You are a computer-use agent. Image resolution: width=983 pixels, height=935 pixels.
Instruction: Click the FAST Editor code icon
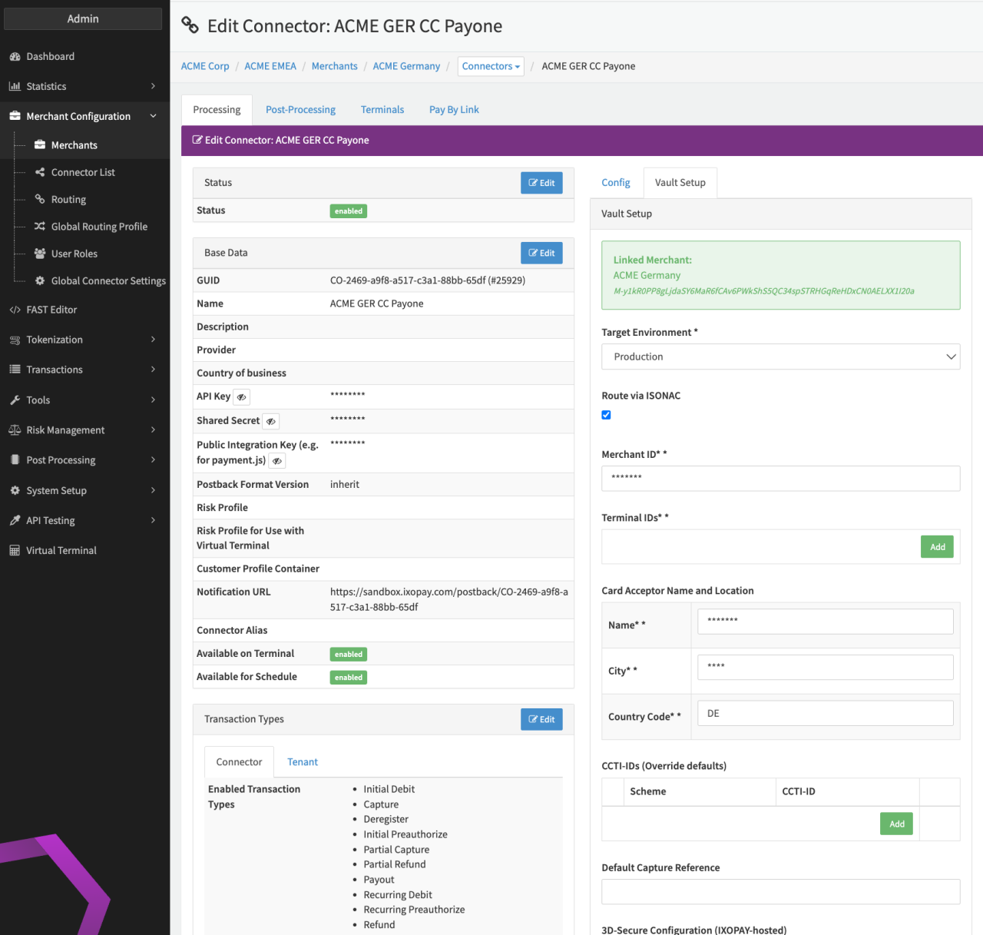(15, 310)
